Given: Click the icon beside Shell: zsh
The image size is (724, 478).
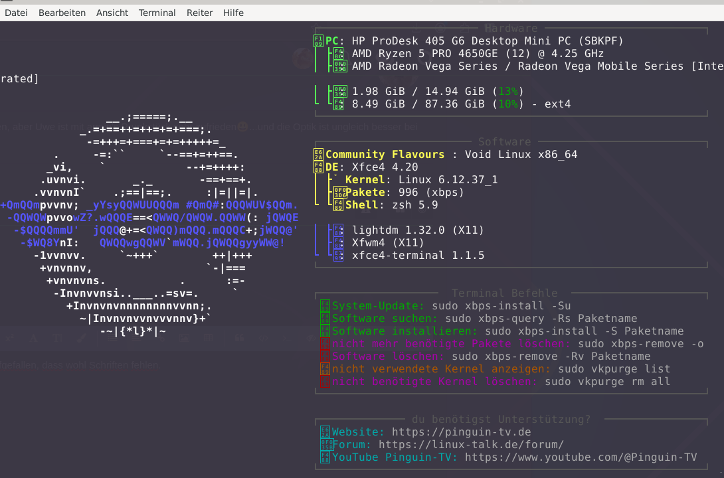Looking at the screenshot, I should (339, 205).
